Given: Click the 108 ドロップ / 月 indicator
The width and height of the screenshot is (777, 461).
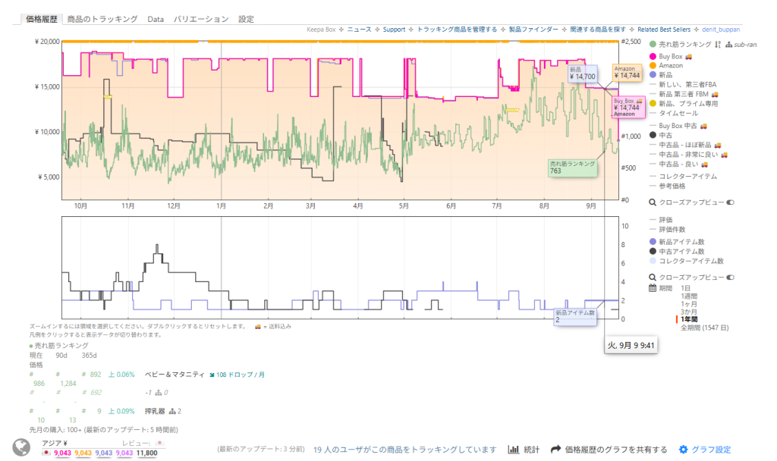Looking at the screenshot, I should point(240,375).
